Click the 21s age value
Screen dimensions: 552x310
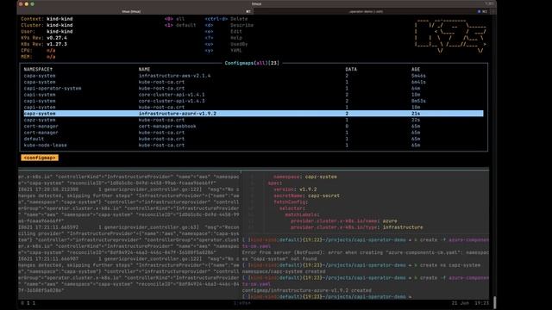[416, 114]
